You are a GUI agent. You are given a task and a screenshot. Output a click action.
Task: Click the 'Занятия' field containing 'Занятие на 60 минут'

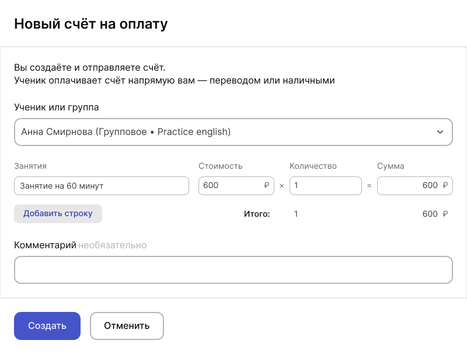102,185
